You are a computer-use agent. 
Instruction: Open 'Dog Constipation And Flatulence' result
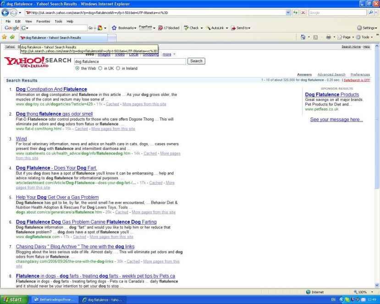[51, 89]
